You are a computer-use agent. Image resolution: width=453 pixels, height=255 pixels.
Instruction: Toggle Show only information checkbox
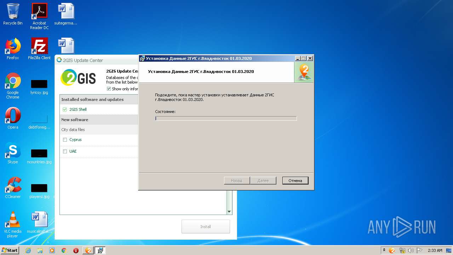pyautogui.click(x=109, y=89)
